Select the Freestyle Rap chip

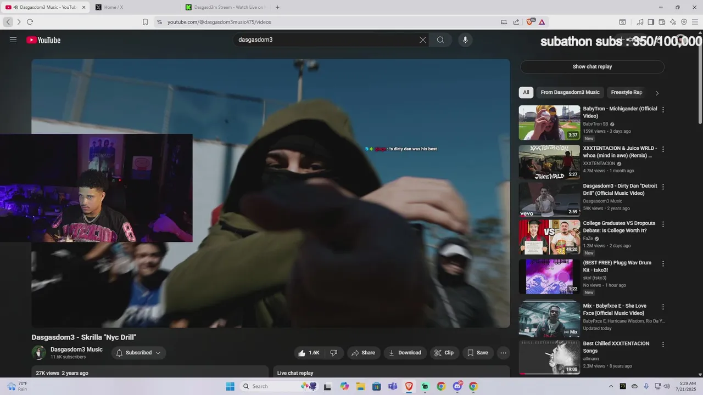coord(627,92)
